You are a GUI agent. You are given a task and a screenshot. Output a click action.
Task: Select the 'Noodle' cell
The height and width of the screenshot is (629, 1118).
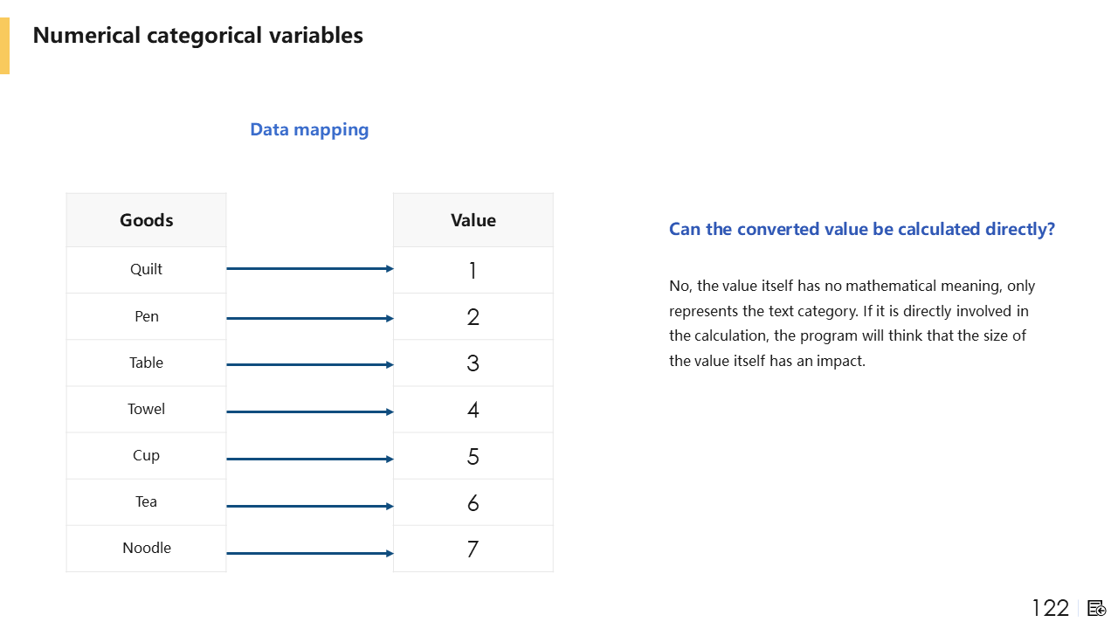[146, 548]
